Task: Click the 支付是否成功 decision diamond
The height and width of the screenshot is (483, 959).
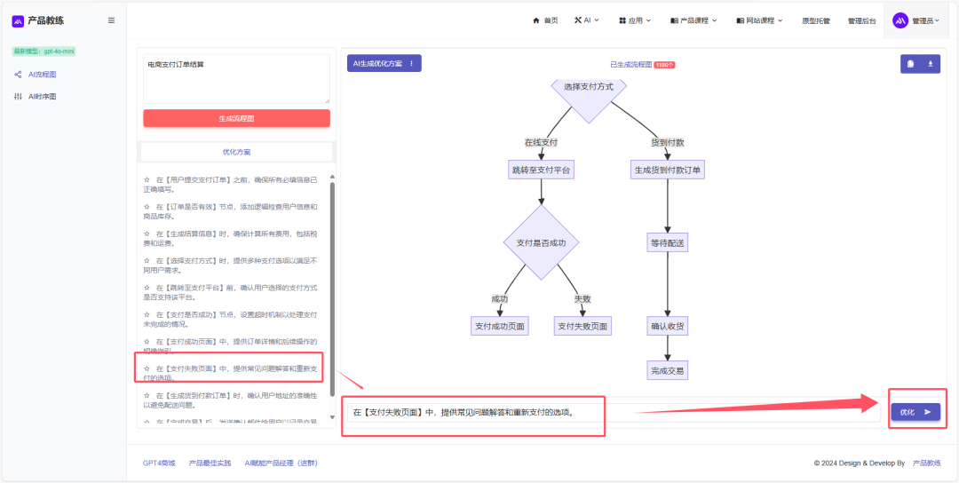Action: [x=542, y=242]
